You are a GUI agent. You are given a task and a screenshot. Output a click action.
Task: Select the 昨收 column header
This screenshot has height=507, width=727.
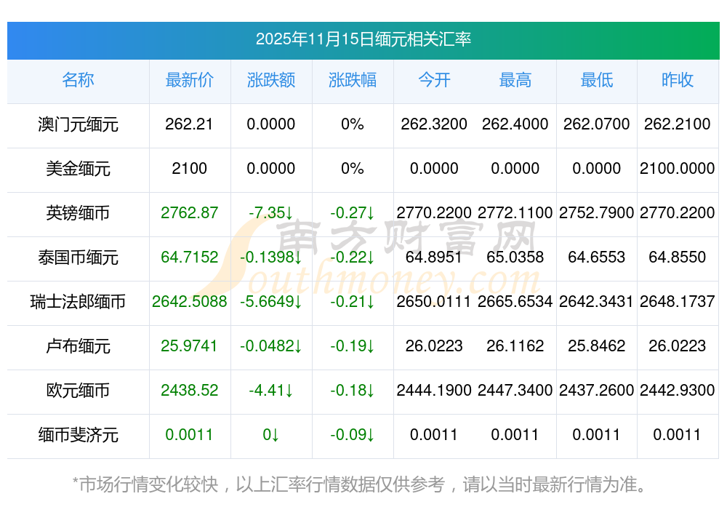(677, 80)
